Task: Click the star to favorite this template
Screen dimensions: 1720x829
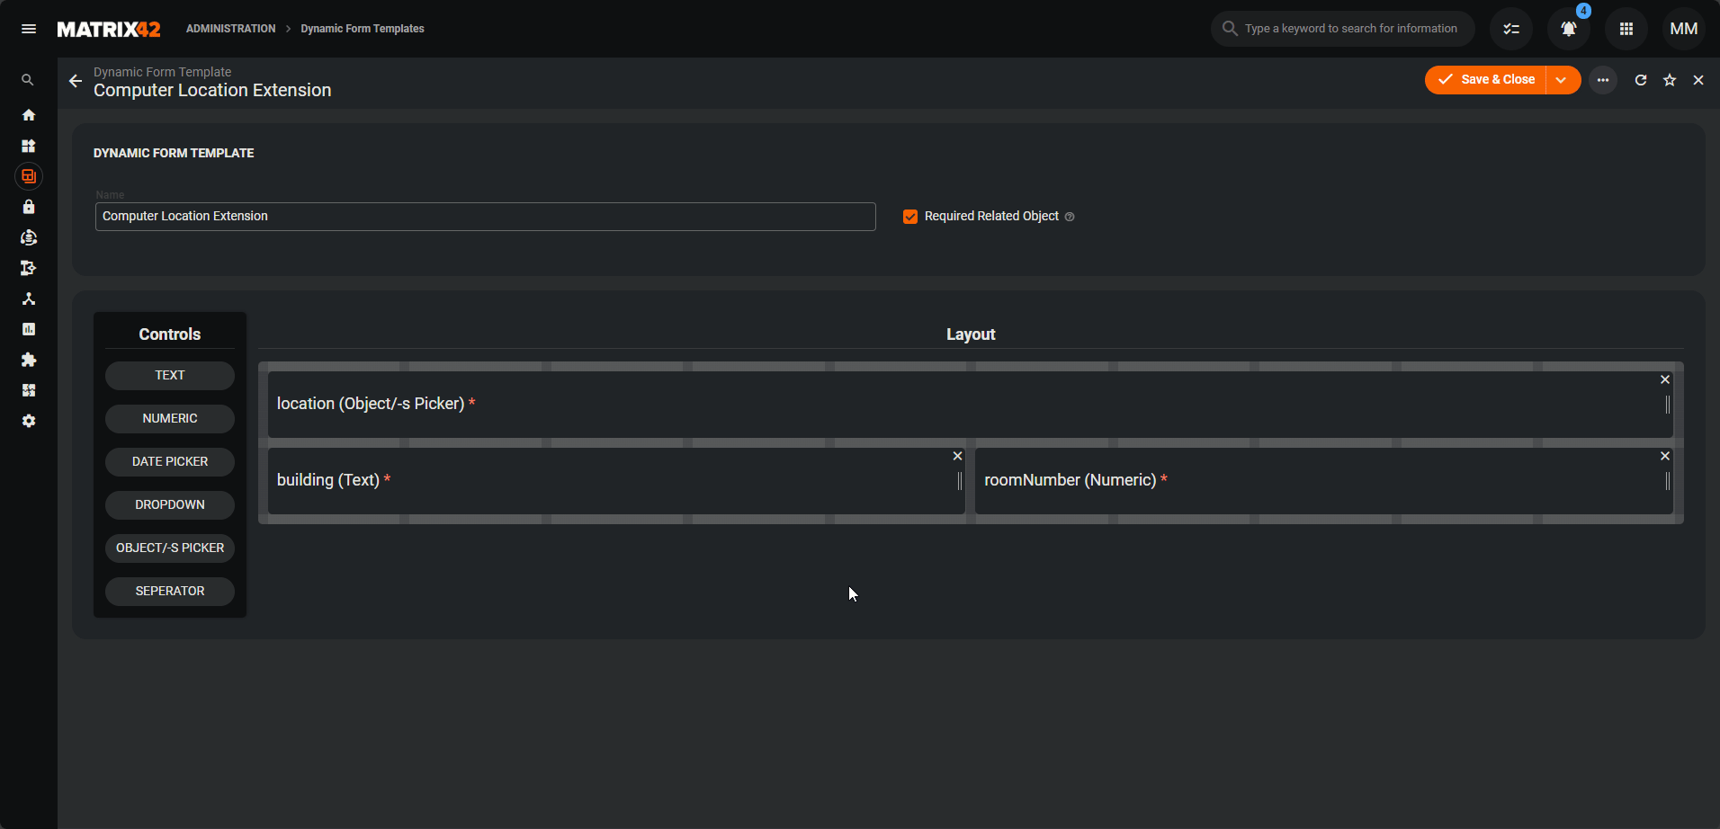Action: [1669, 80]
